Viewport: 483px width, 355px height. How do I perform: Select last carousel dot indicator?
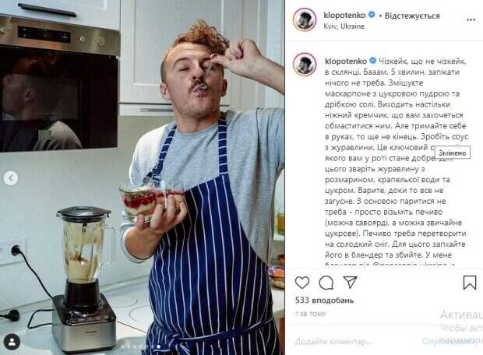click(159, 346)
